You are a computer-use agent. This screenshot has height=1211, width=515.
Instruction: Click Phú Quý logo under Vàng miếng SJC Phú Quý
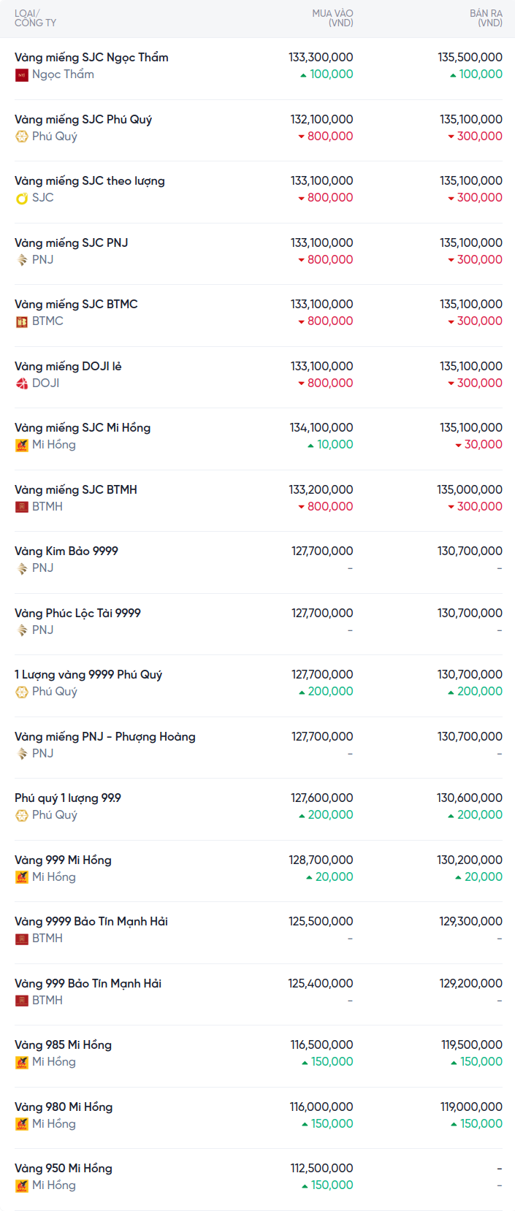click(x=22, y=137)
